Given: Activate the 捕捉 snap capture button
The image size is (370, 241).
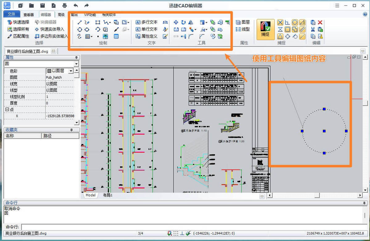Looking at the screenshot, I should coord(265,29).
